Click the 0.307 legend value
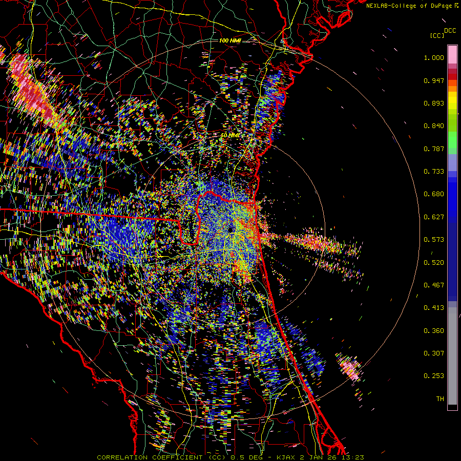Image resolution: width=461 pixels, height=461 pixels. (434, 353)
